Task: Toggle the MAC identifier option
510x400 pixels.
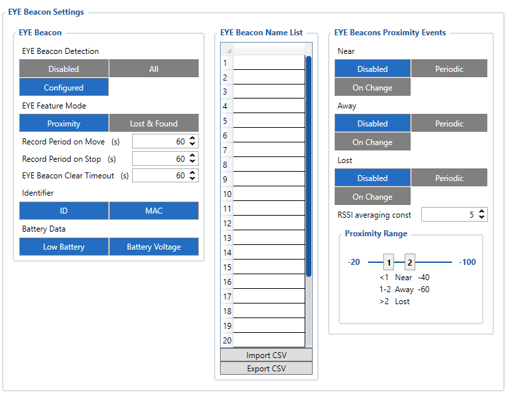Action: (x=153, y=211)
